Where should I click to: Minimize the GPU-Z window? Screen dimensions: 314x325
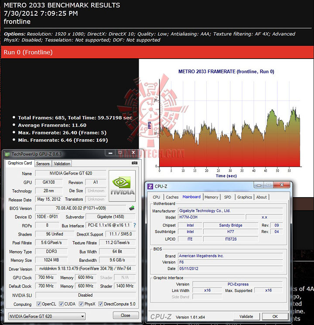(110, 153)
